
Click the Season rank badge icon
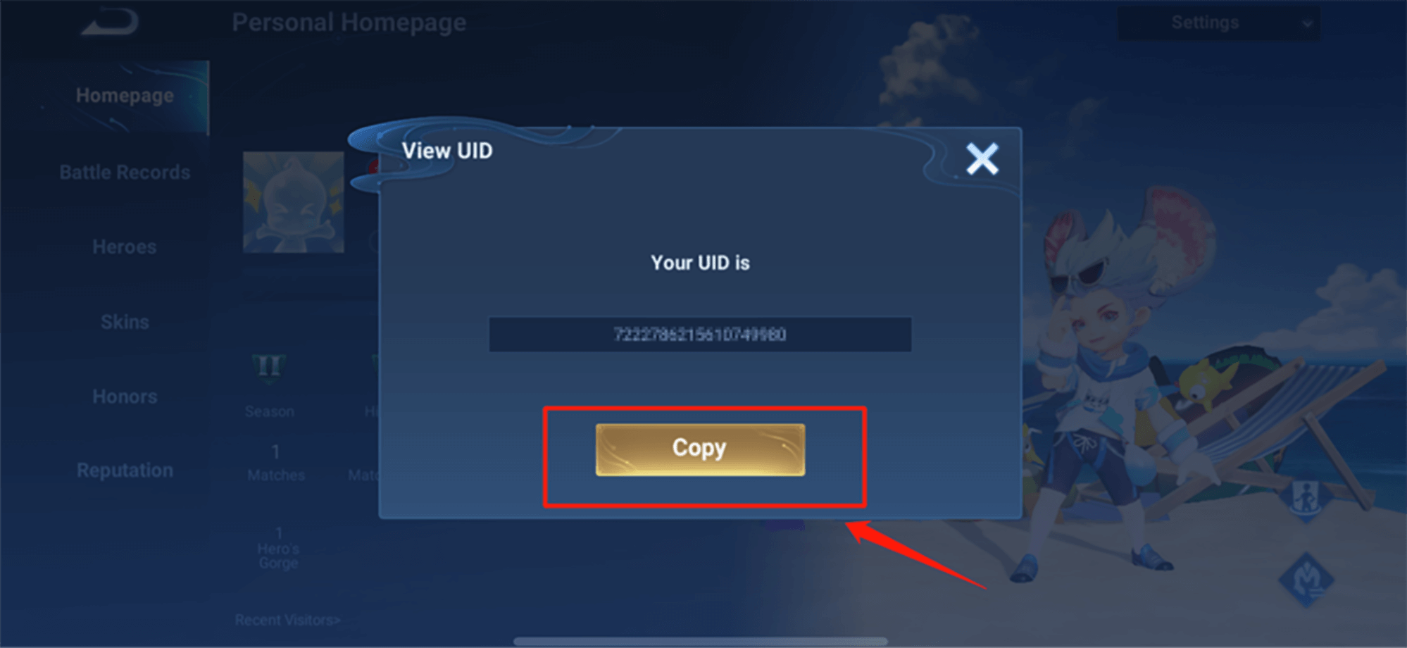tap(269, 367)
